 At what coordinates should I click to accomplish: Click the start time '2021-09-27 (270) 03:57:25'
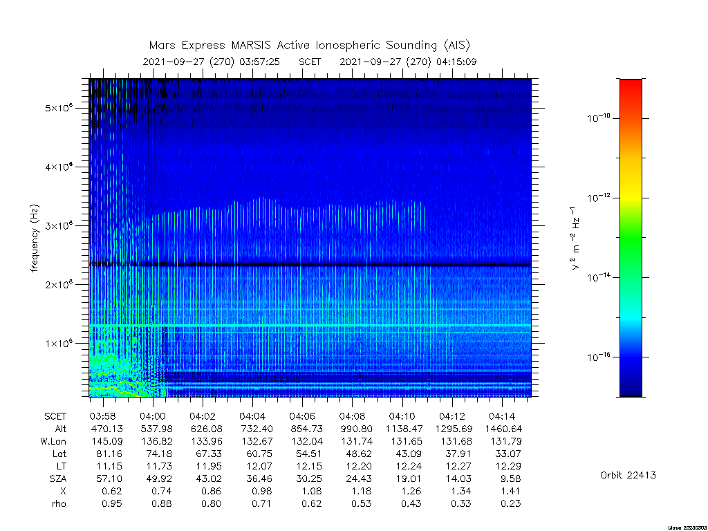pyautogui.click(x=212, y=62)
